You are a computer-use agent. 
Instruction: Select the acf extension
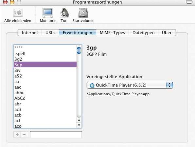[45, 121]
